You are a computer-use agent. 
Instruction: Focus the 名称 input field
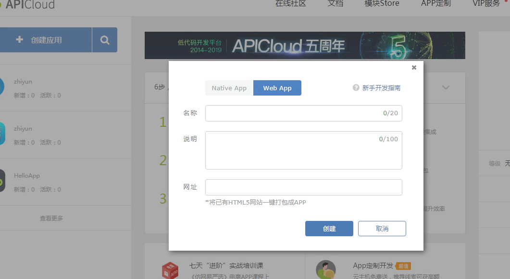303,113
